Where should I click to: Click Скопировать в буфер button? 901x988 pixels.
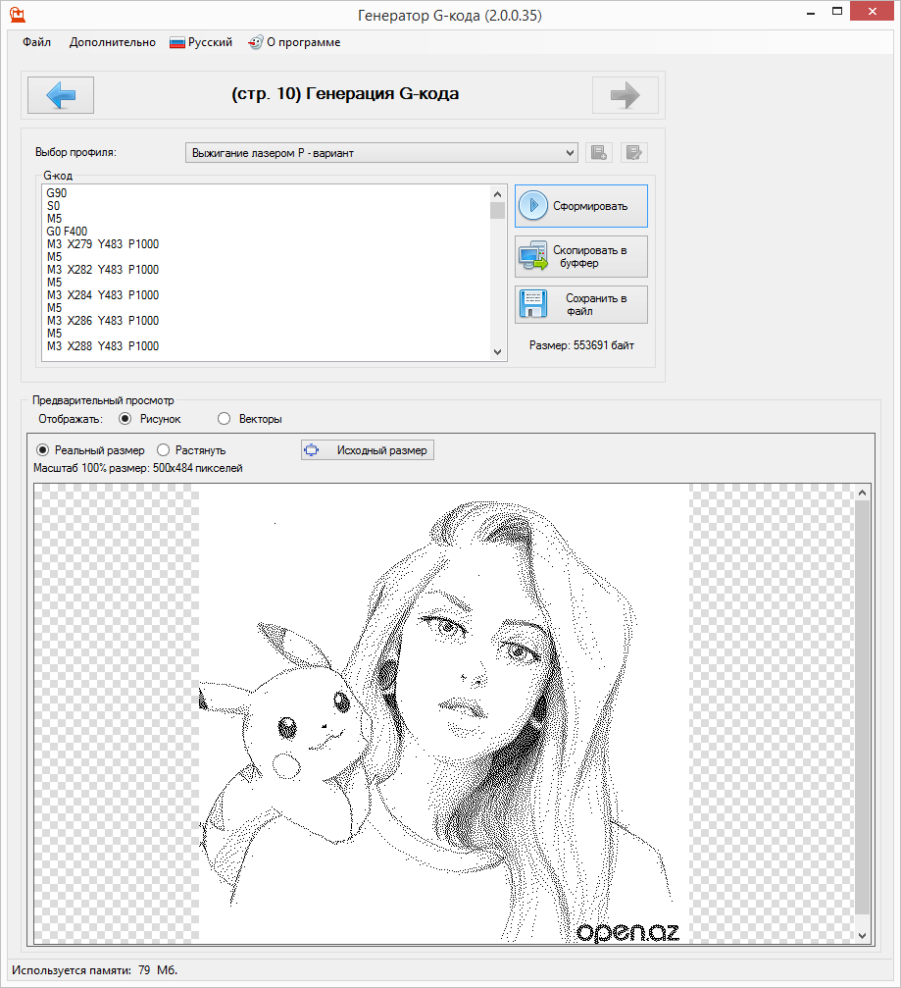coord(581,256)
